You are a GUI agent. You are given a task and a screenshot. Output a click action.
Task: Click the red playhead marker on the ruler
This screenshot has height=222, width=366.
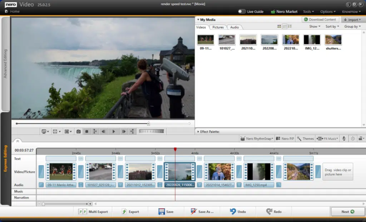[x=175, y=149]
